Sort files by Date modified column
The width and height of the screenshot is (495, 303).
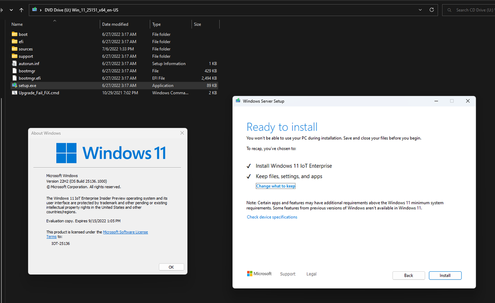(125, 24)
